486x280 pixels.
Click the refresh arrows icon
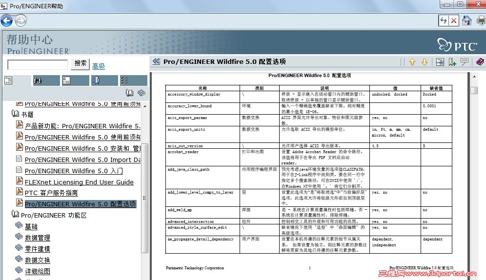click(x=444, y=21)
